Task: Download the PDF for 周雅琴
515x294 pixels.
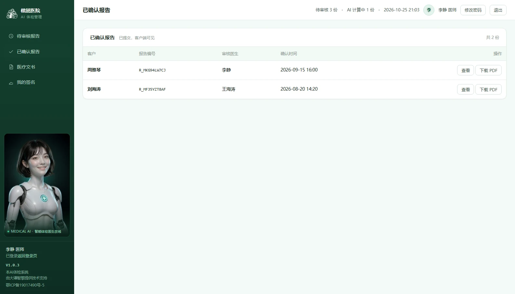Action: point(488,70)
